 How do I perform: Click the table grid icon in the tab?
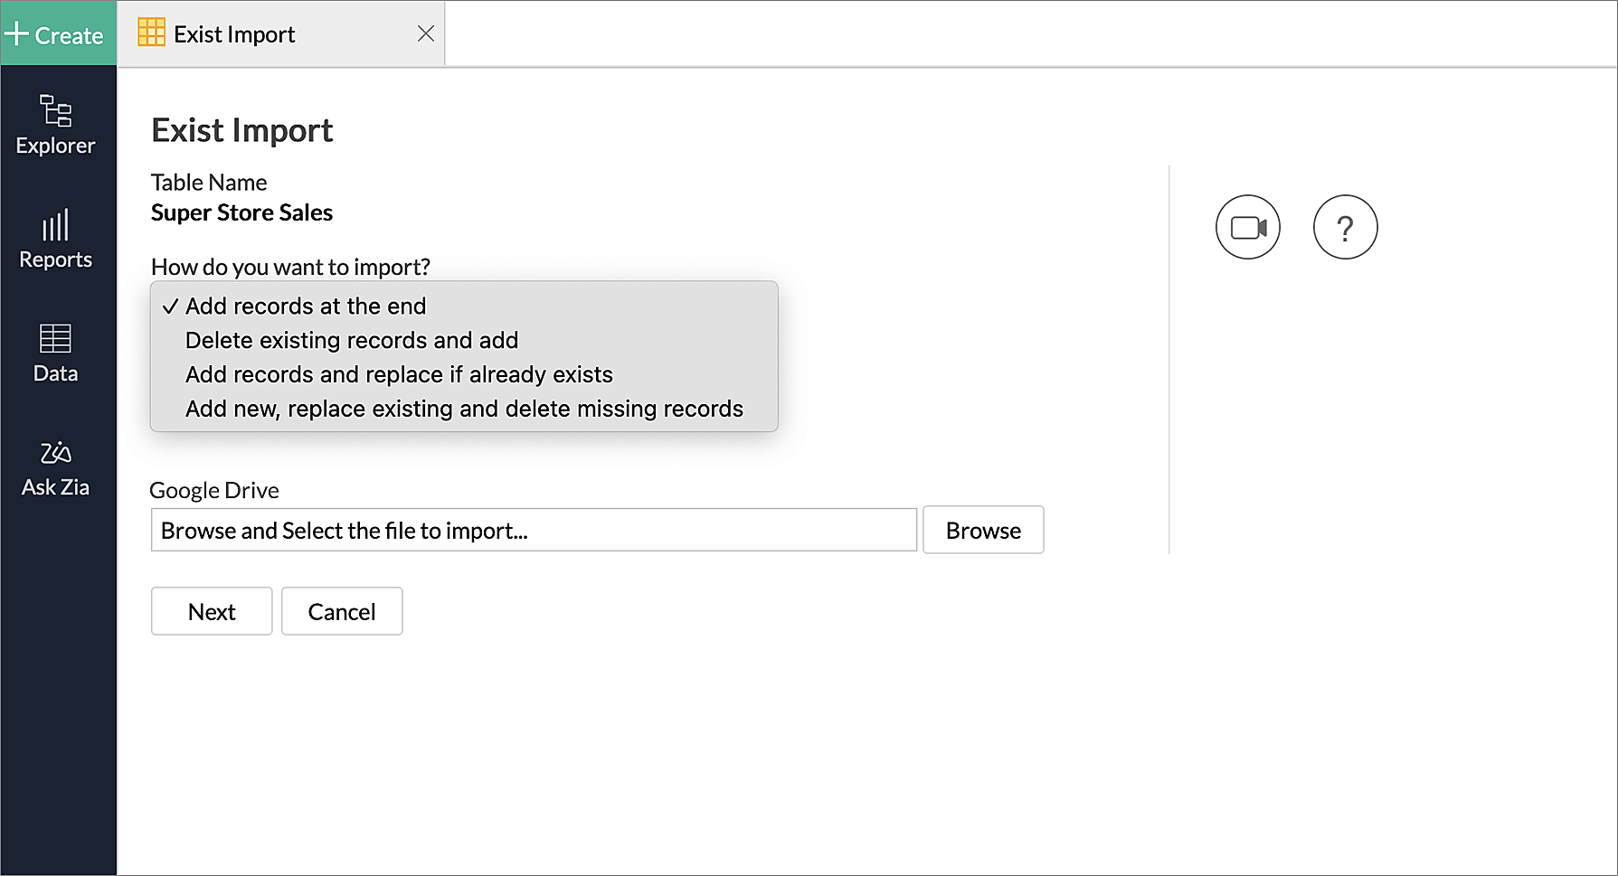point(151,33)
